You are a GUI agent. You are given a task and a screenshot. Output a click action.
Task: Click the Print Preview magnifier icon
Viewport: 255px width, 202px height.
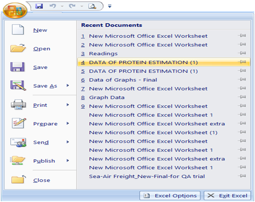coord(92,6)
